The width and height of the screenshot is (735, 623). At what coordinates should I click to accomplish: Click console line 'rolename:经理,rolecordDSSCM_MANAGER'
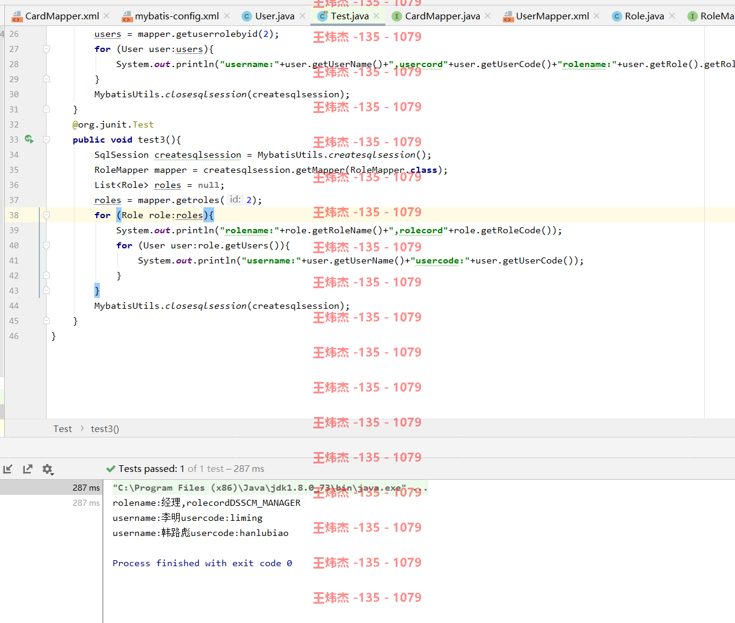click(x=206, y=503)
